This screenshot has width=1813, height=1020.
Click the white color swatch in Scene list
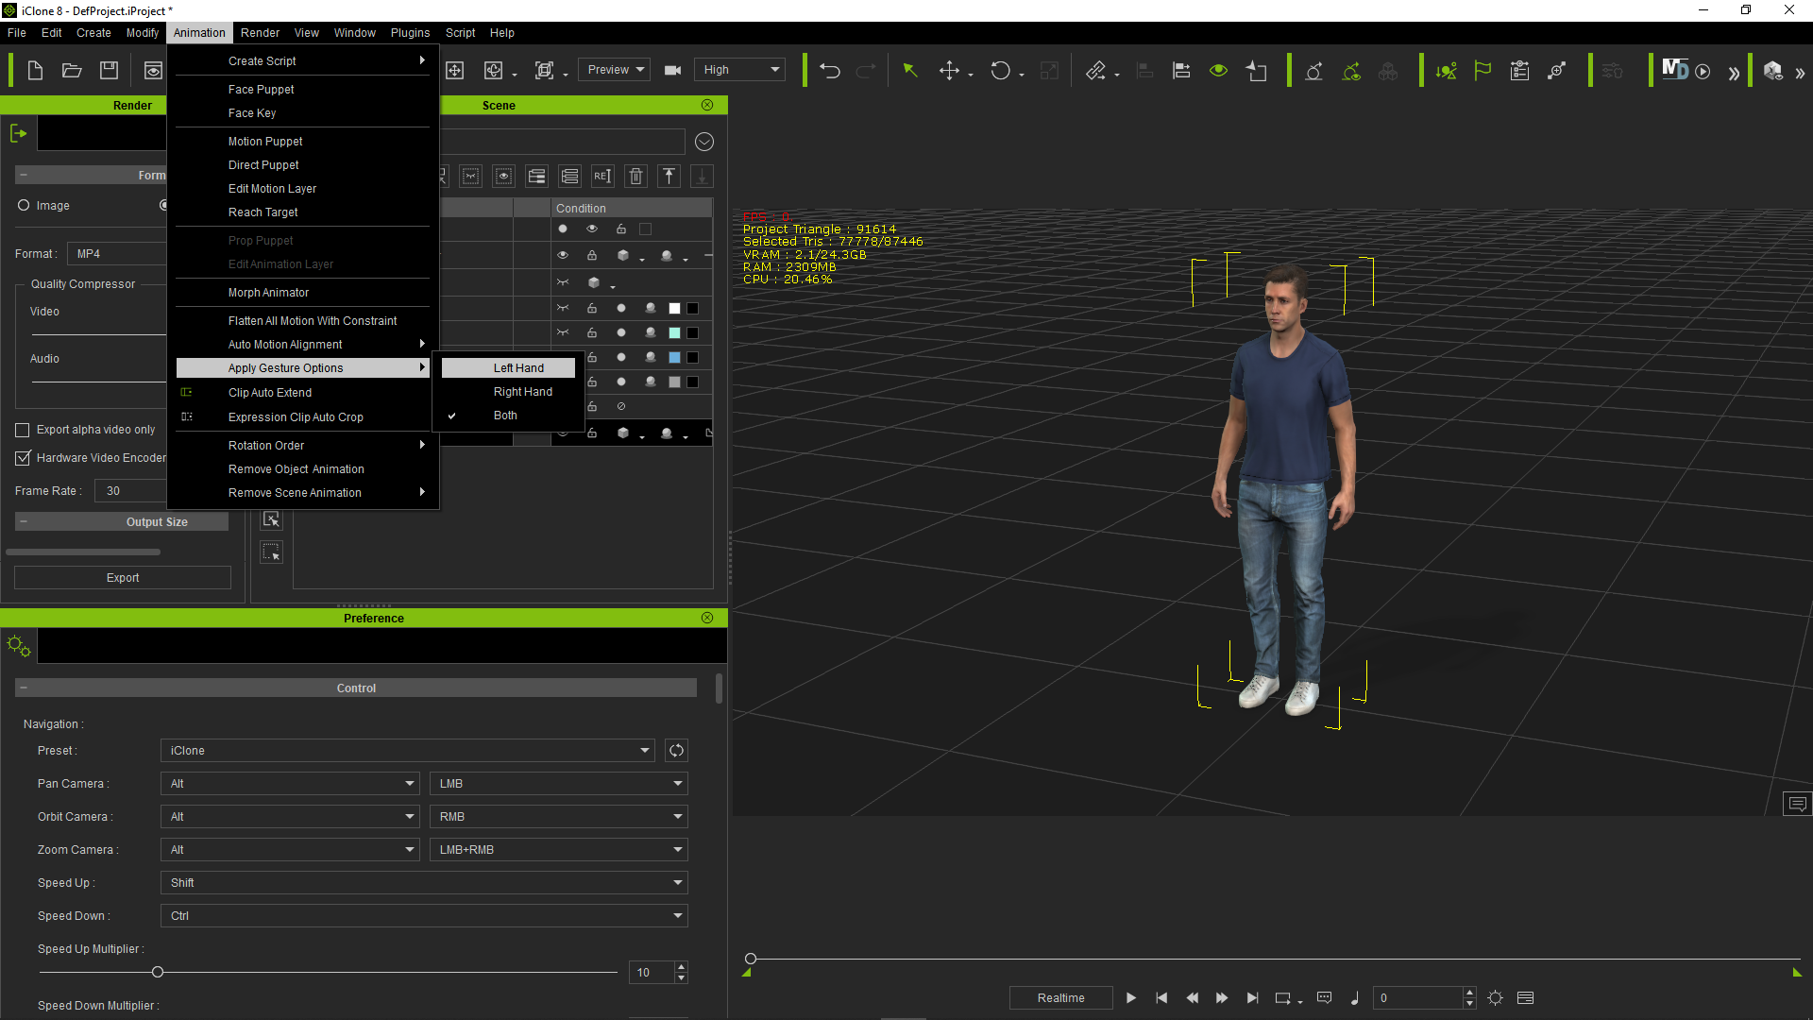pos(674,309)
